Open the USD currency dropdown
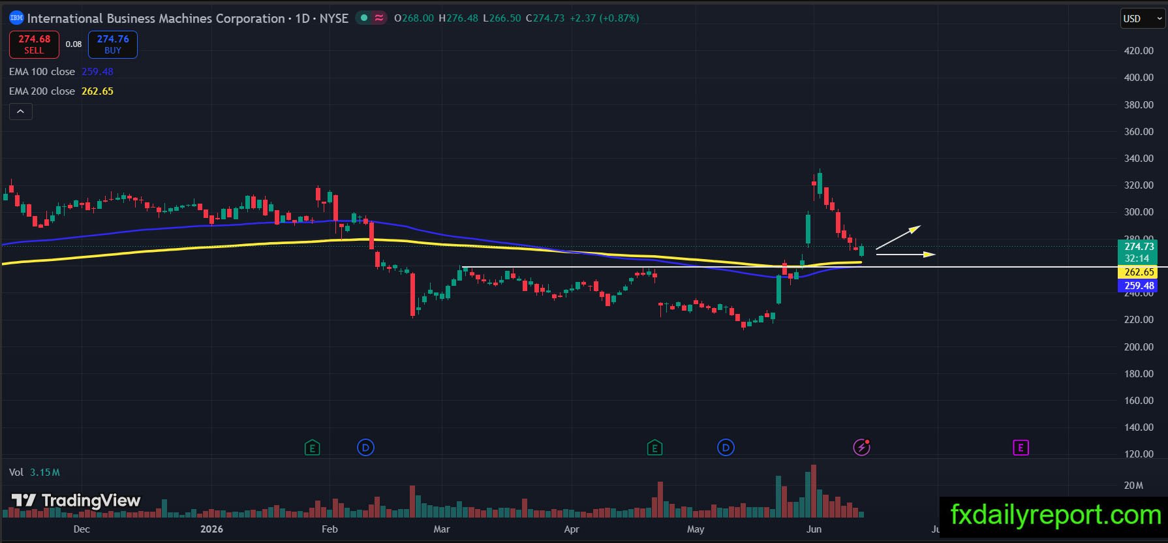The height and width of the screenshot is (543, 1168). click(x=1143, y=18)
